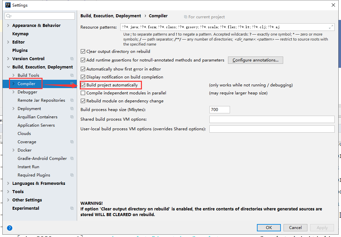341x237 pixels.
Task: Expand Other Settings section
Action: click(x=8, y=200)
